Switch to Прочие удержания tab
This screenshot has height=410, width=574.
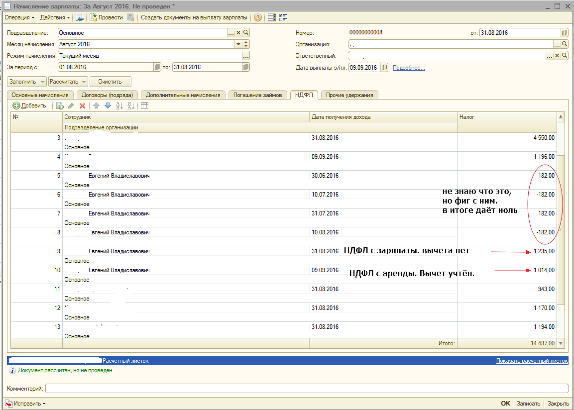349,95
